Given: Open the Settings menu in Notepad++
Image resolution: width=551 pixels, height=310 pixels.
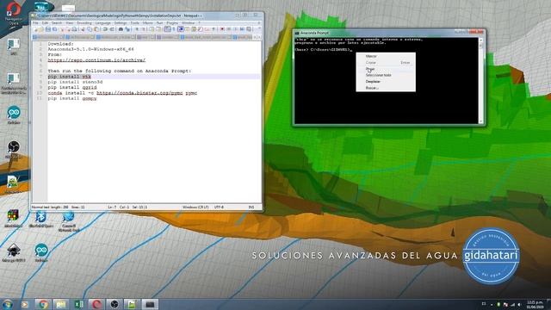Looking at the screenshot, I should (121, 23).
